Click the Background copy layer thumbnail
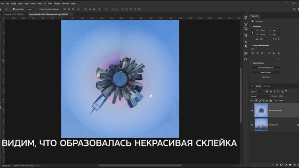The height and width of the screenshot is (168, 299). point(261,110)
